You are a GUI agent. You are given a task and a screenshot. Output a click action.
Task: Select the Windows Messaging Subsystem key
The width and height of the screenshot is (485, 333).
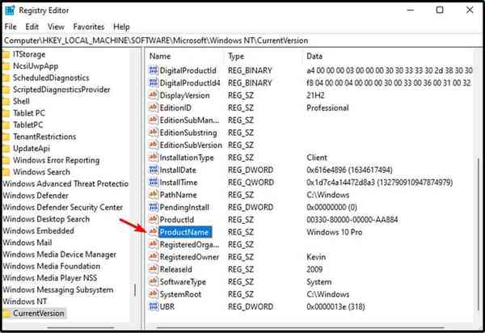click(57, 289)
